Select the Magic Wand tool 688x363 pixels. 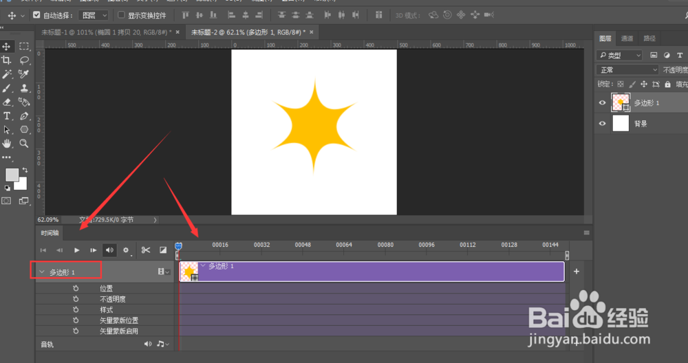(7, 74)
